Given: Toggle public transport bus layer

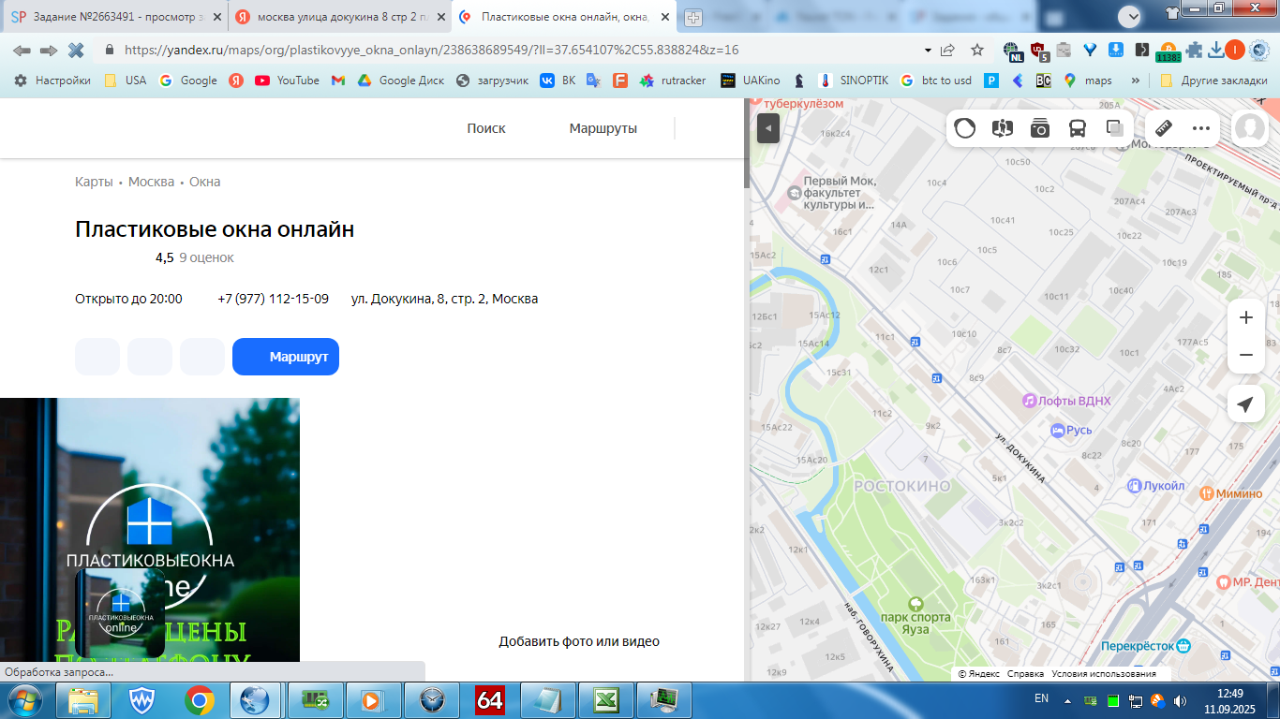Looking at the screenshot, I should tap(1078, 128).
